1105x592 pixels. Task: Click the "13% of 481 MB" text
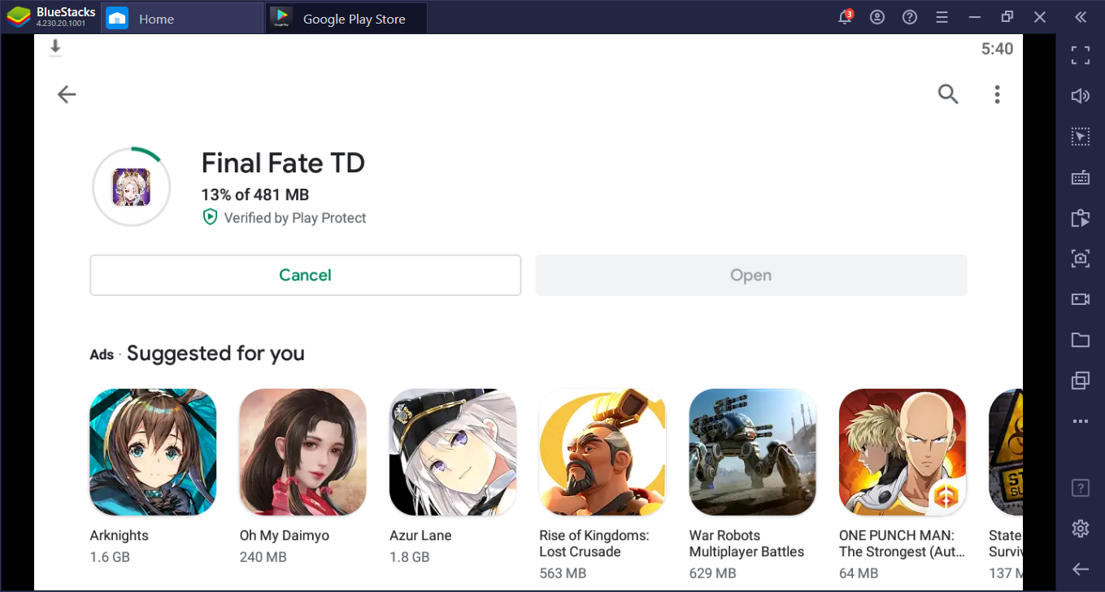(255, 194)
